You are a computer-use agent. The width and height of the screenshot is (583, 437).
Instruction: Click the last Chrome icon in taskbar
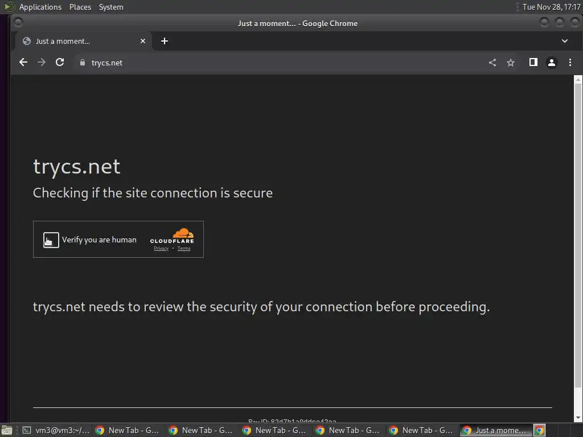539,430
